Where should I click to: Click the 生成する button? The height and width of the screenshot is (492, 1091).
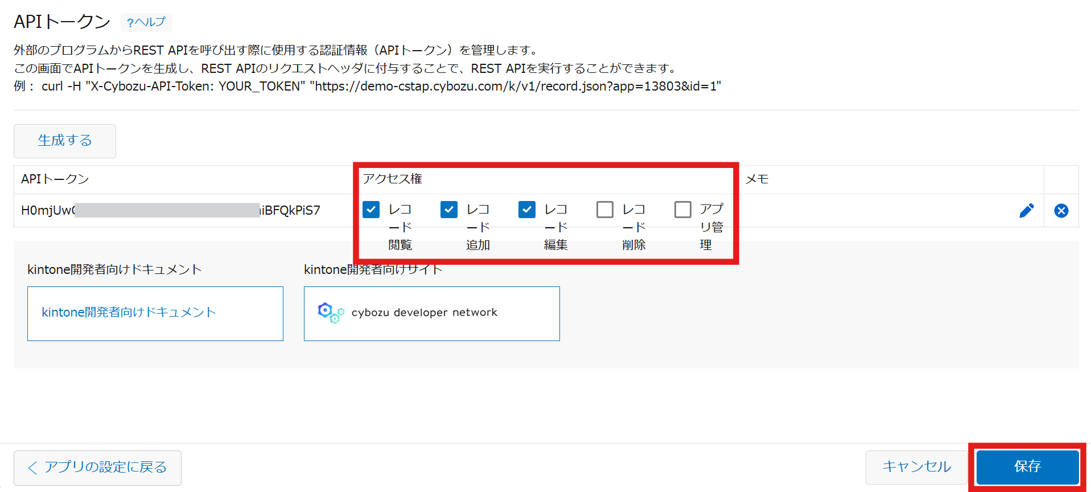pyautogui.click(x=65, y=141)
